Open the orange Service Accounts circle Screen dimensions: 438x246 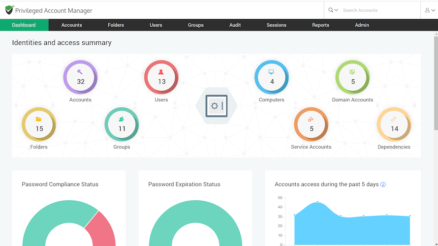(x=311, y=124)
